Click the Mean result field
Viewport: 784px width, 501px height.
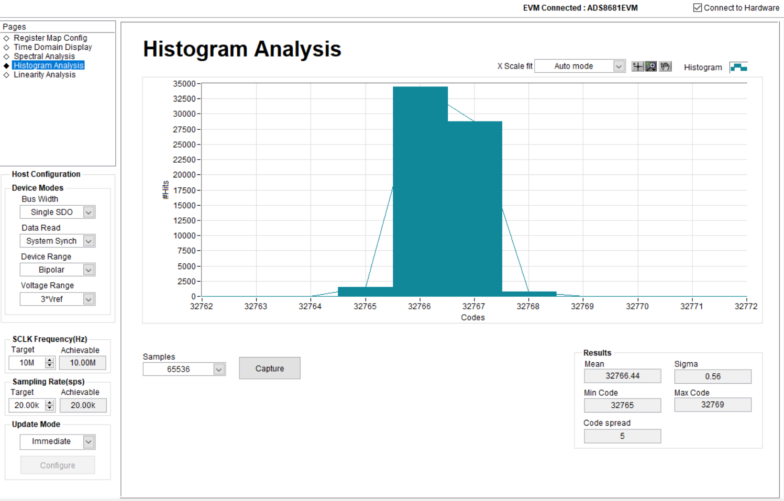pyautogui.click(x=622, y=376)
